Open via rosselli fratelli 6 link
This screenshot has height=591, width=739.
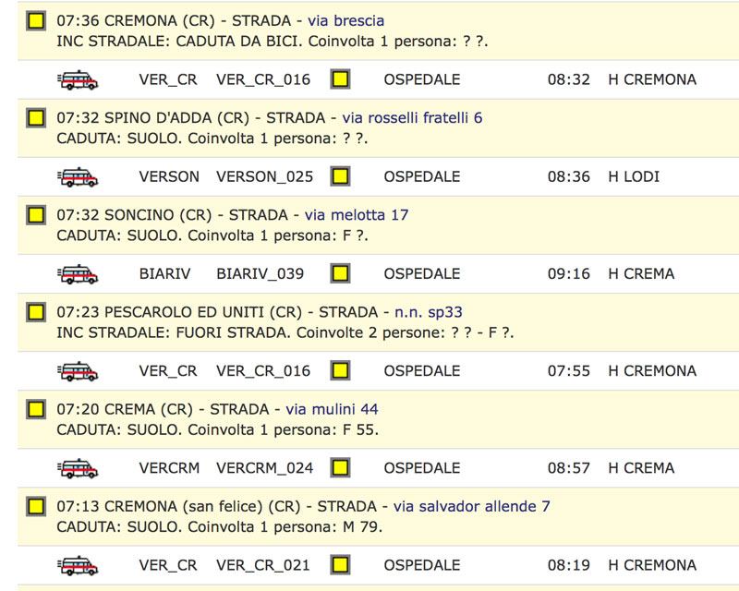pyautogui.click(x=412, y=118)
